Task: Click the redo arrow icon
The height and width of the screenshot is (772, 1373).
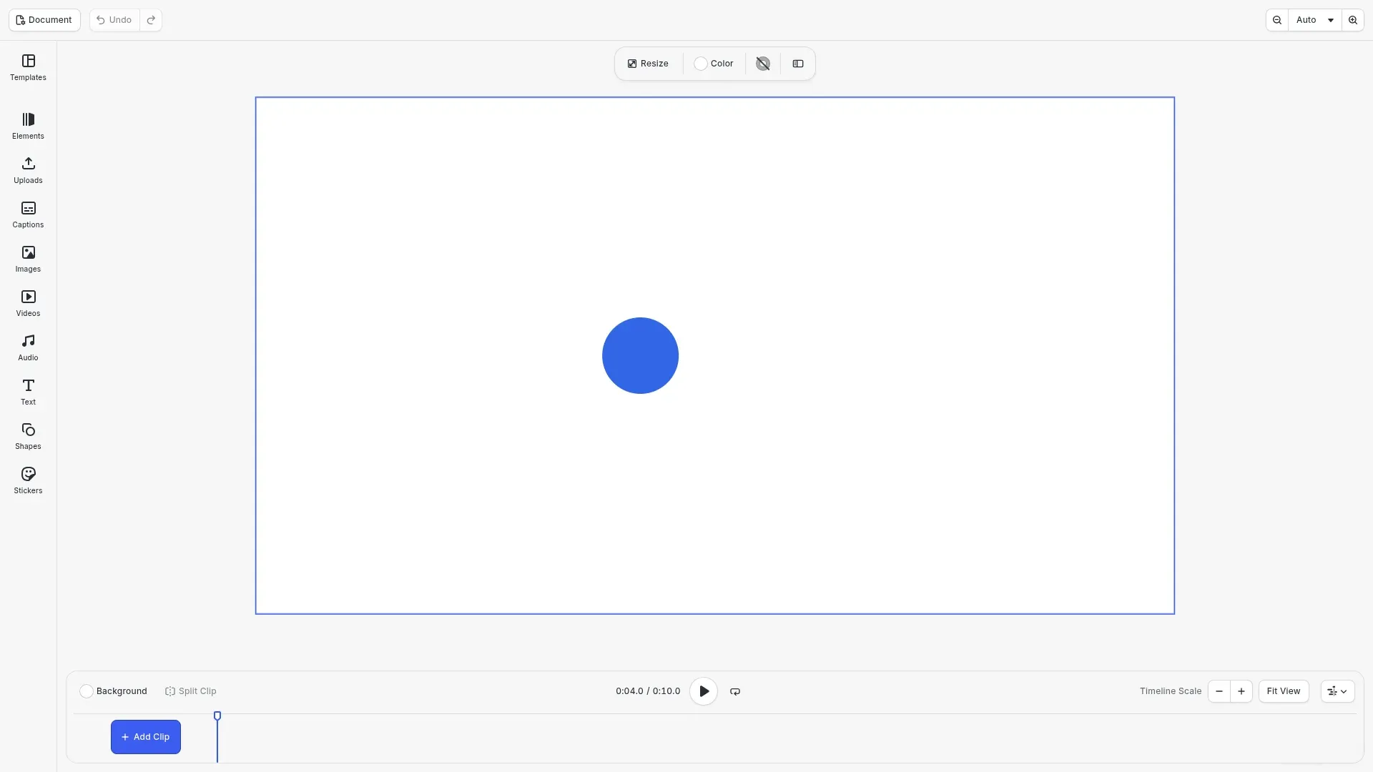Action: (151, 20)
